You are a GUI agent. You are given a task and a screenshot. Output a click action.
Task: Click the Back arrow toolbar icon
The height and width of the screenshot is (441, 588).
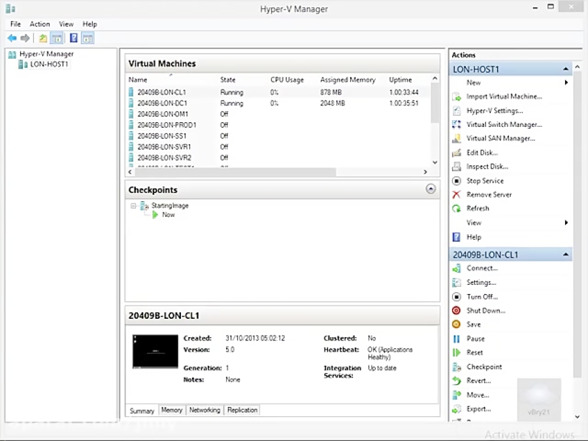[12, 39]
